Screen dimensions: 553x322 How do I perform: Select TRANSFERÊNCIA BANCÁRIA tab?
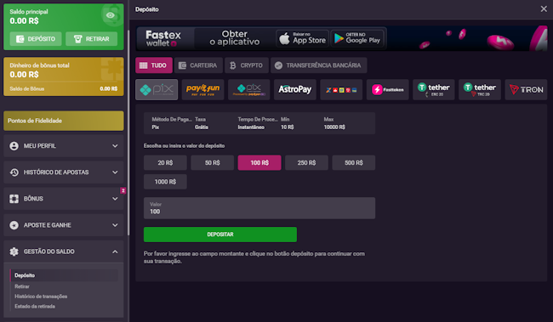click(319, 65)
